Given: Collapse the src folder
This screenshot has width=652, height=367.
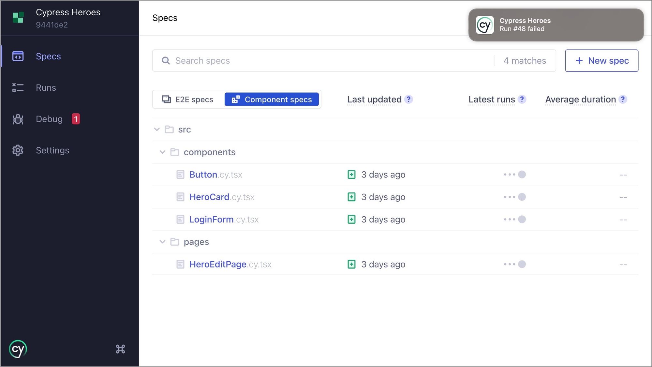Looking at the screenshot, I should 157,130.
